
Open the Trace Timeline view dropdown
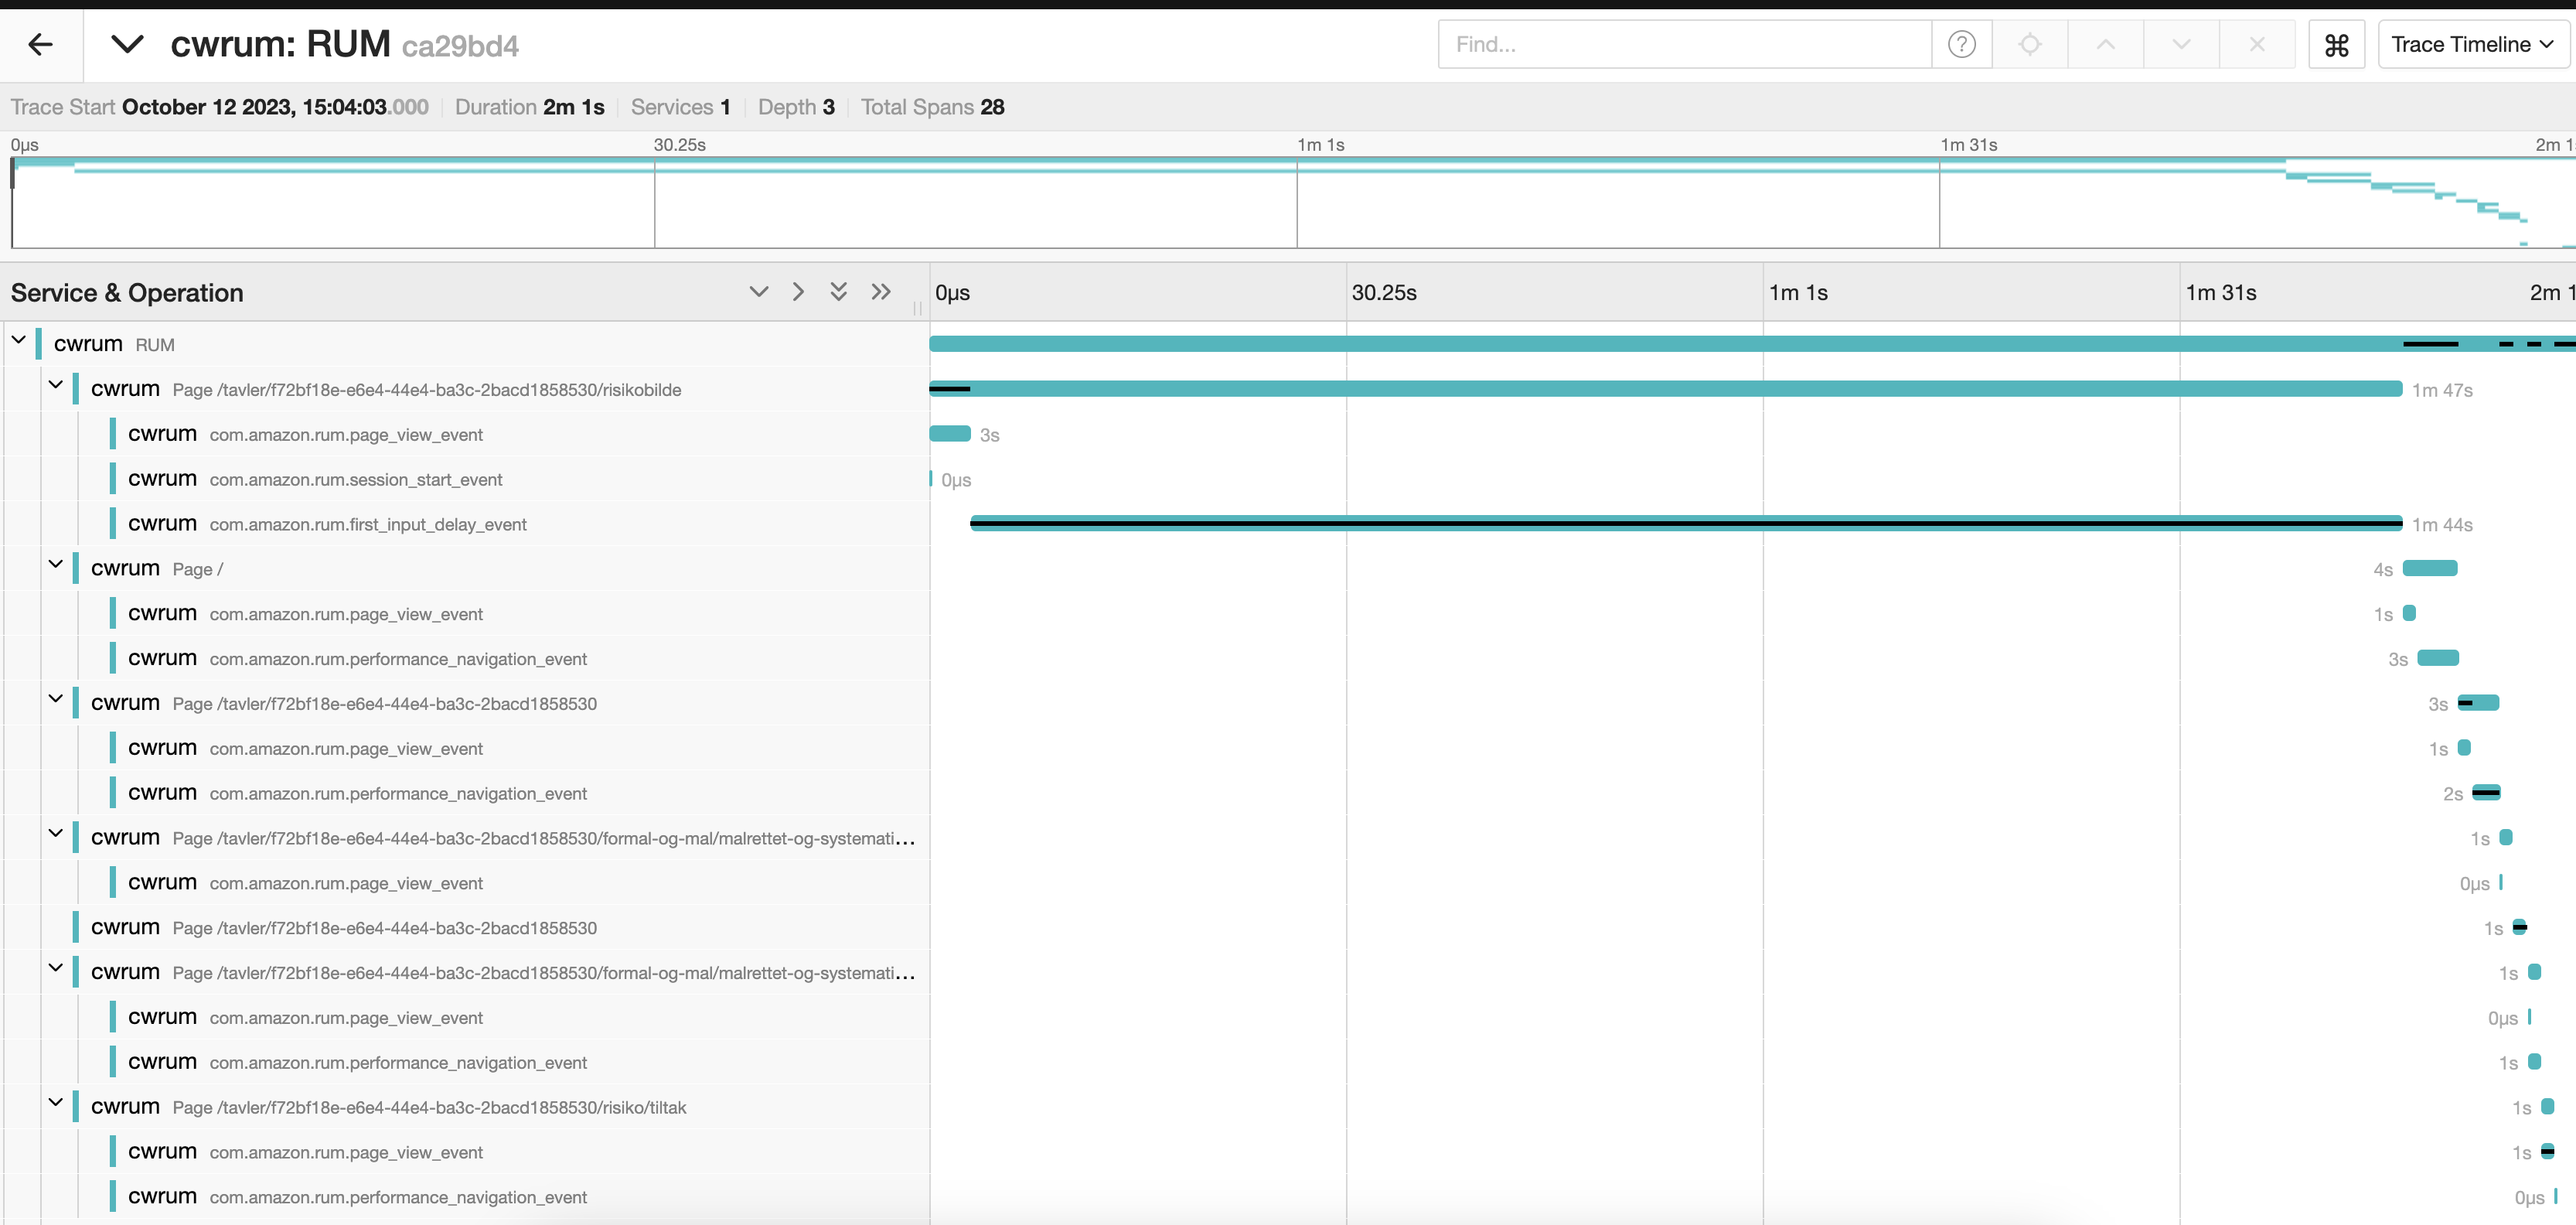click(x=2471, y=44)
